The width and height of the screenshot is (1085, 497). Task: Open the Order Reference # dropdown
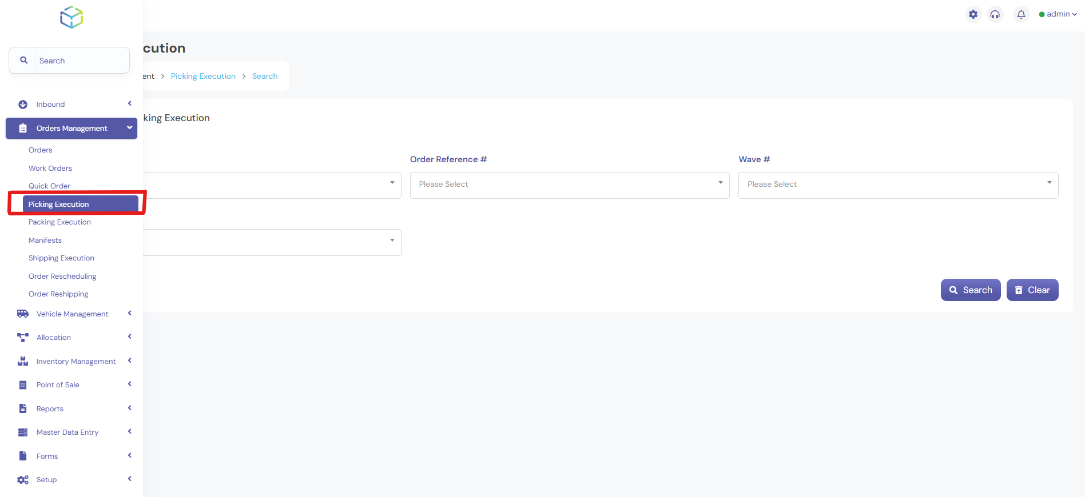click(569, 185)
